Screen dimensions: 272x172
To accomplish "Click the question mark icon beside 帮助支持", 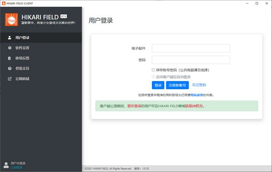I will click(x=10, y=68).
